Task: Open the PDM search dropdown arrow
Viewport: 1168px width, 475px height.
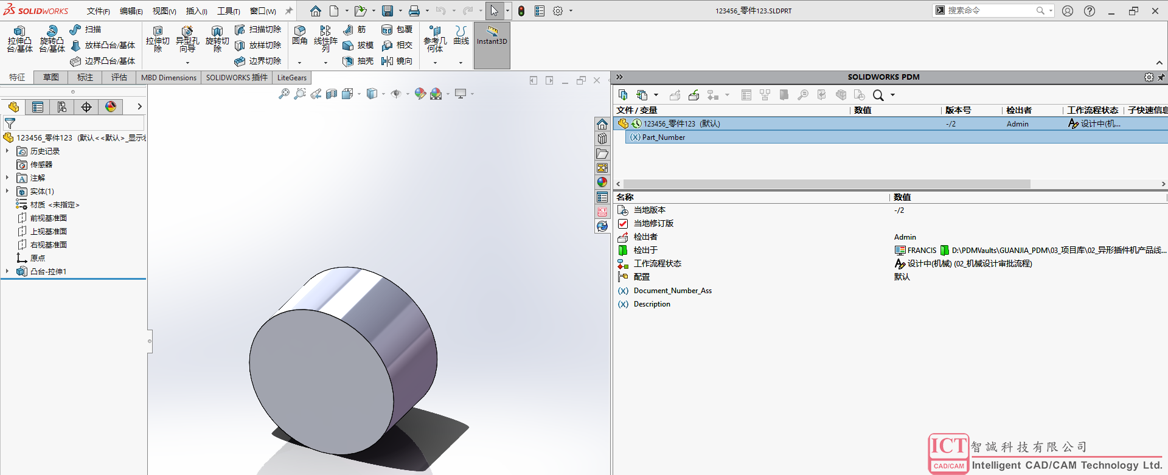Action: pyautogui.click(x=893, y=95)
